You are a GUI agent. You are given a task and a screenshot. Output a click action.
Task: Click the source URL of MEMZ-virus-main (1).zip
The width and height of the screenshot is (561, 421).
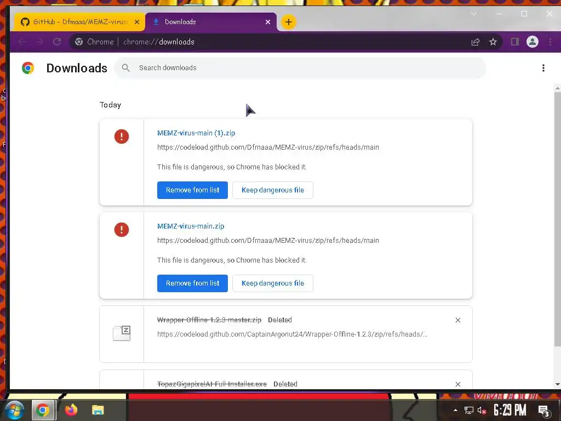click(x=268, y=147)
